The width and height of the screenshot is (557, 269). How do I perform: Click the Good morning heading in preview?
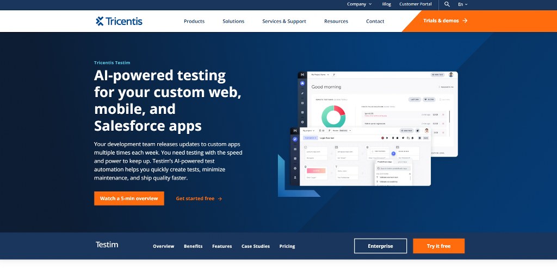326,87
